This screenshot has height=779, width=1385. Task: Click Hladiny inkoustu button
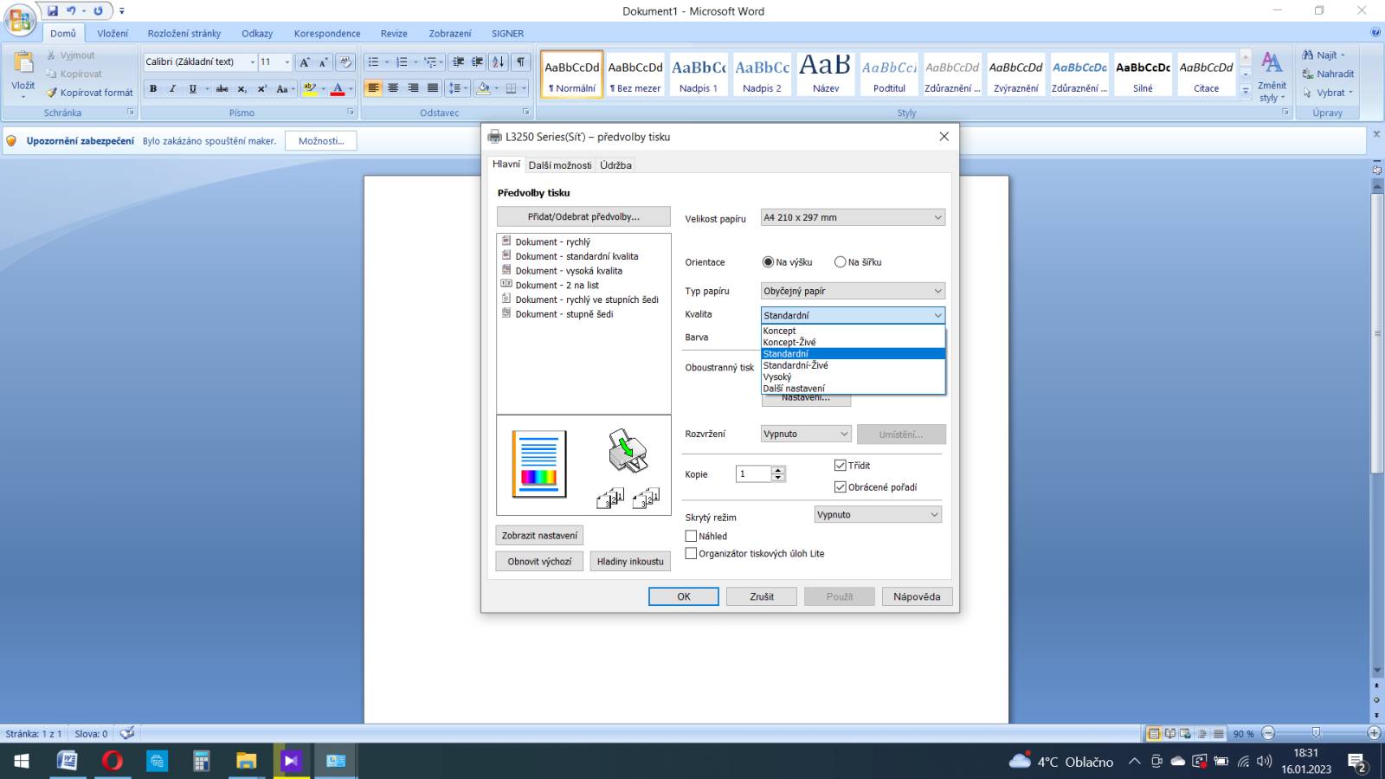(x=630, y=562)
